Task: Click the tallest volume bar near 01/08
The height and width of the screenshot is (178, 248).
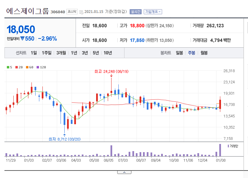Action: pos(220,150)
